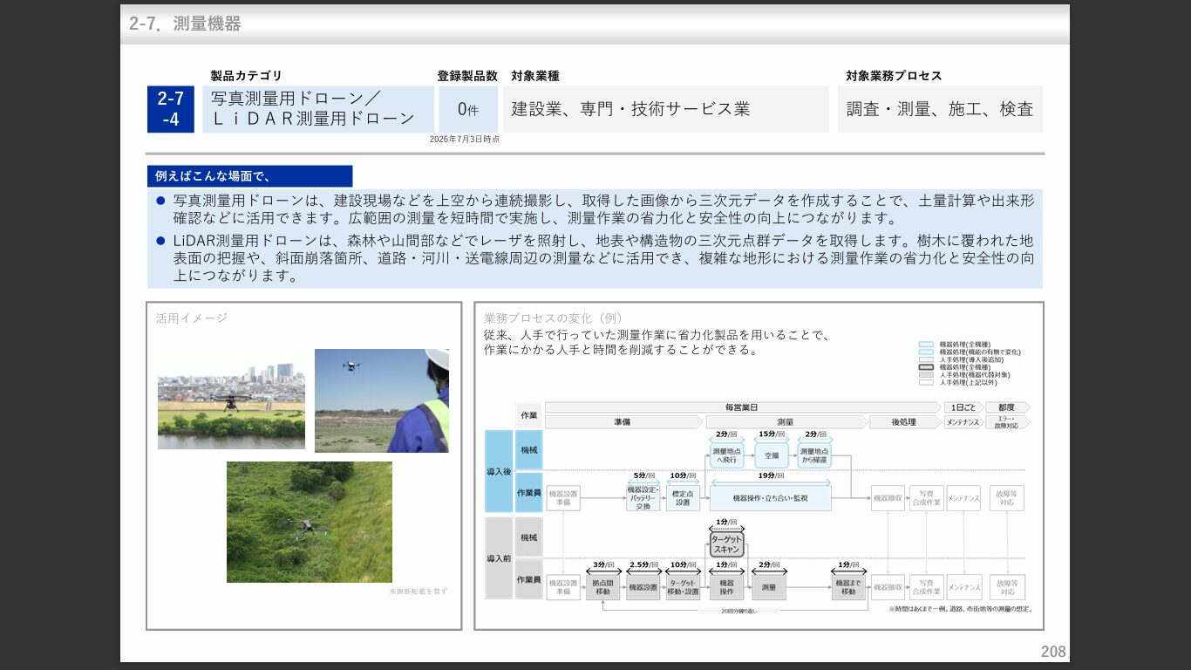Click the "対象業務プロセス" column label
This screenshot has height=670, width=1191.
click(894, 76)
